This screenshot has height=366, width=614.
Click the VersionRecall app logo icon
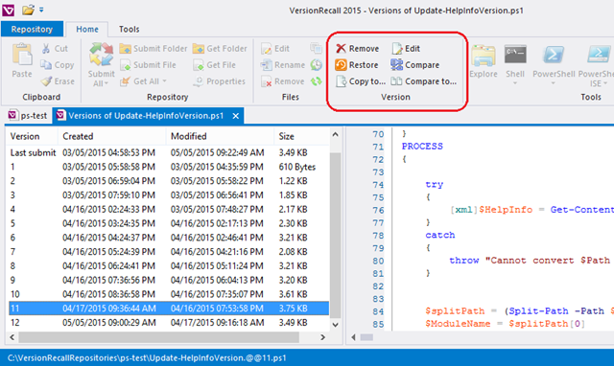pos(9,10)
